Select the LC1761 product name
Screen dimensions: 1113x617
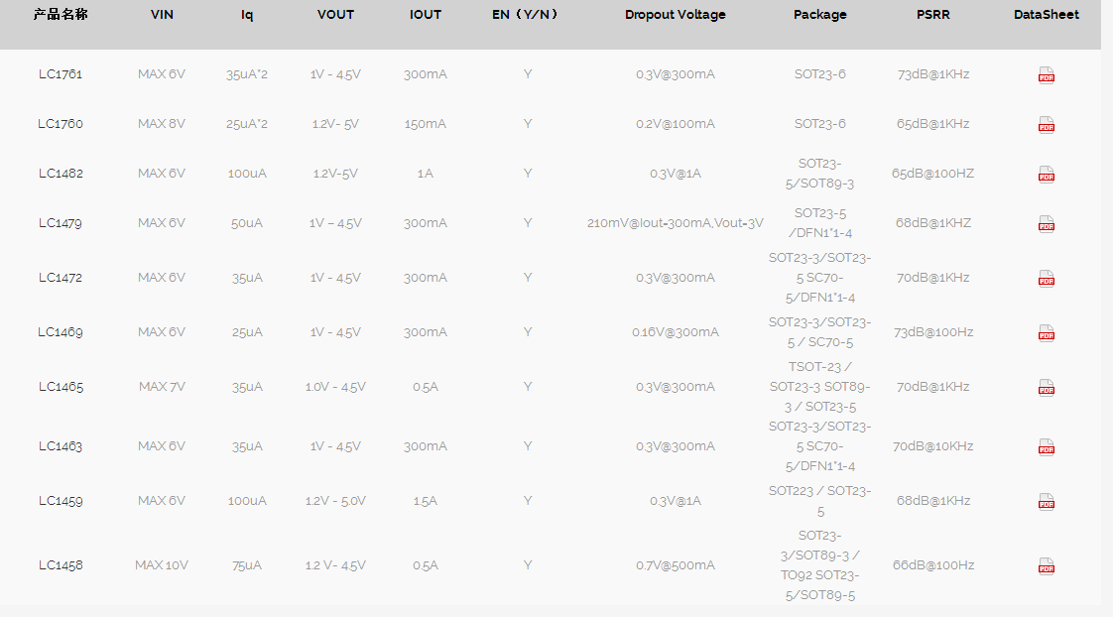(61, 73)
